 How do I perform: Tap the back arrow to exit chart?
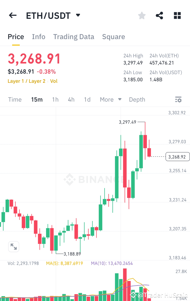pos(13,15)
